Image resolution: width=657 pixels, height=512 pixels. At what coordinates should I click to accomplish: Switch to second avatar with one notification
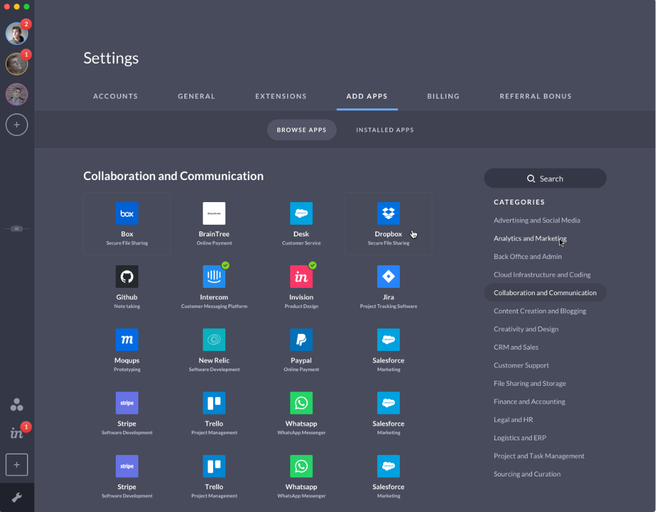(17, 64)
